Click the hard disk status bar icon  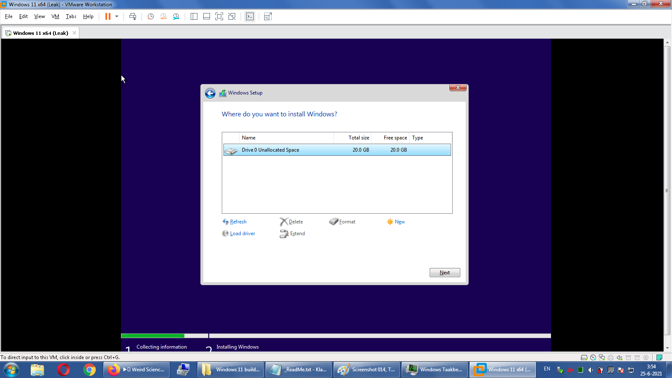(584, 358)
